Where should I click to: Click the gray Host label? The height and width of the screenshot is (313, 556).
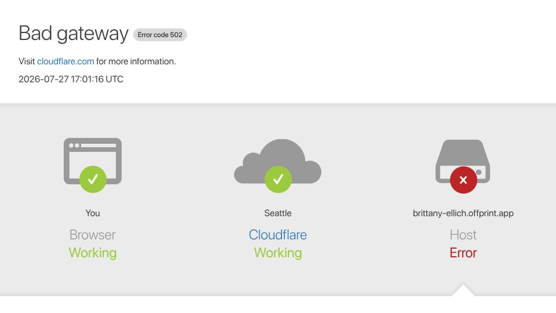(463, 235)
